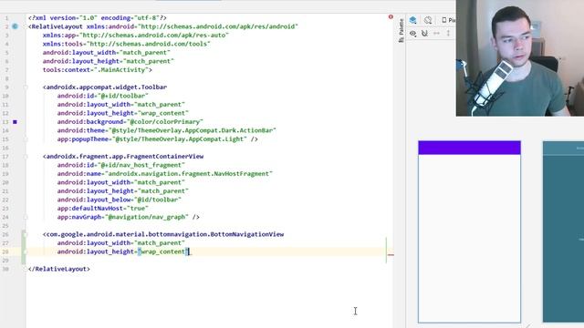Click the xmlns:tools attribute line
This screenshot has height=328, width=584.
[x=126, y=44]
